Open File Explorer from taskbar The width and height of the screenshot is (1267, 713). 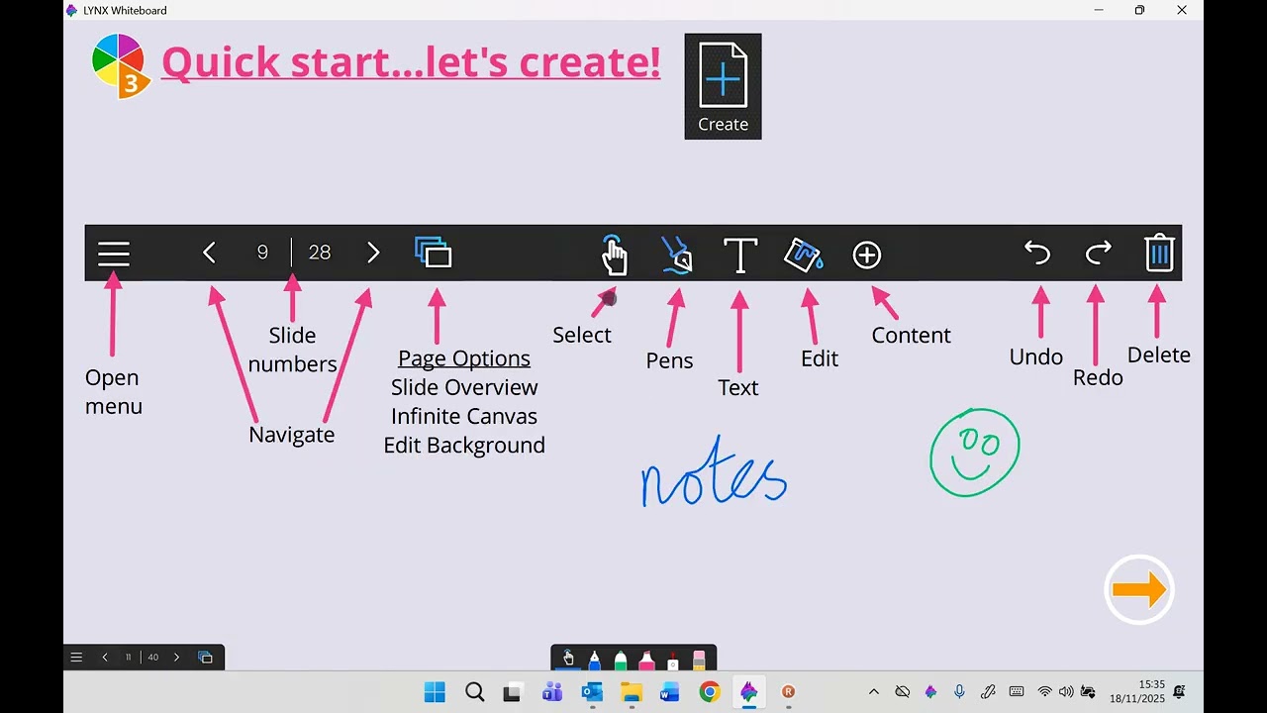tap(631, 692)
